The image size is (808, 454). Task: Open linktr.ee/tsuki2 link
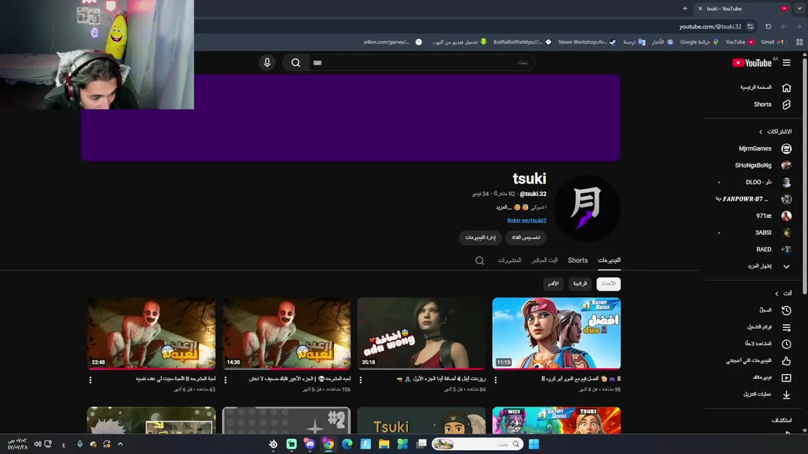[526, 221]
